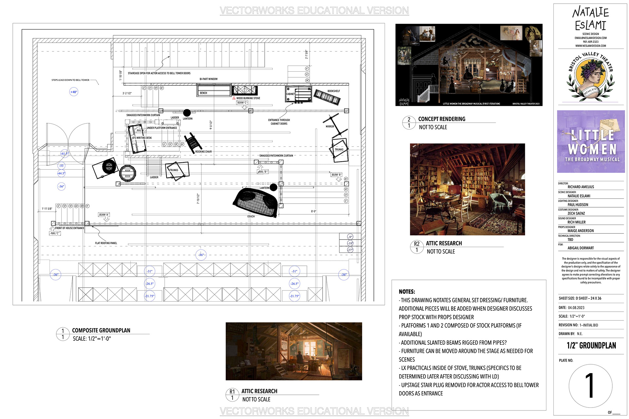This screenshot has height=419, width=629.
Task: Click the Composite Groundplan drawing title
Action: [101, 330]
